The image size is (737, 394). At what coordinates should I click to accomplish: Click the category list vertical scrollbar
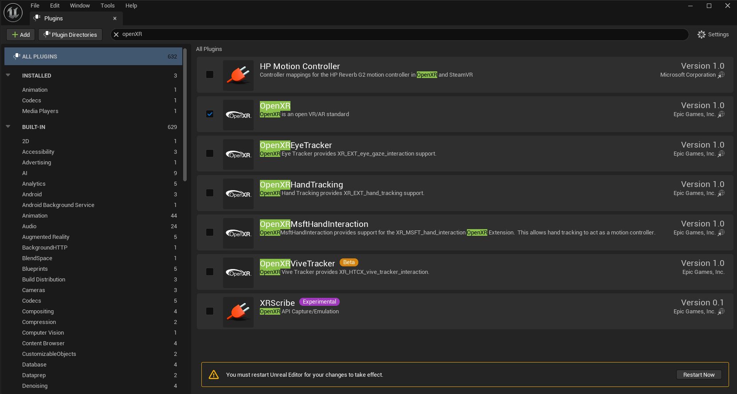tap(185, 115)
